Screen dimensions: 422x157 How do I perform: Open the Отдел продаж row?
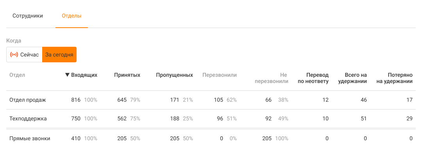pos(28,100)
